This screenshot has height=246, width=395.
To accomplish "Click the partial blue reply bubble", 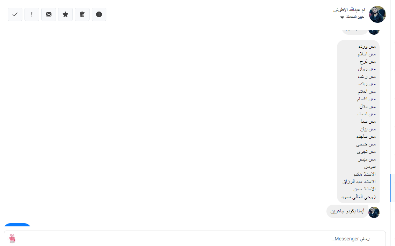I will (17, 225).
